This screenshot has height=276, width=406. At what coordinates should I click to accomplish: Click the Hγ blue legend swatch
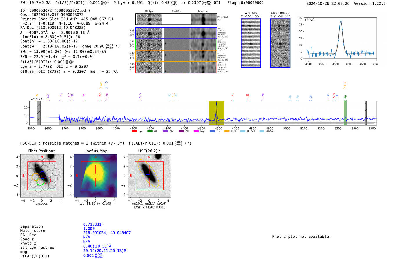coord(212,131)
